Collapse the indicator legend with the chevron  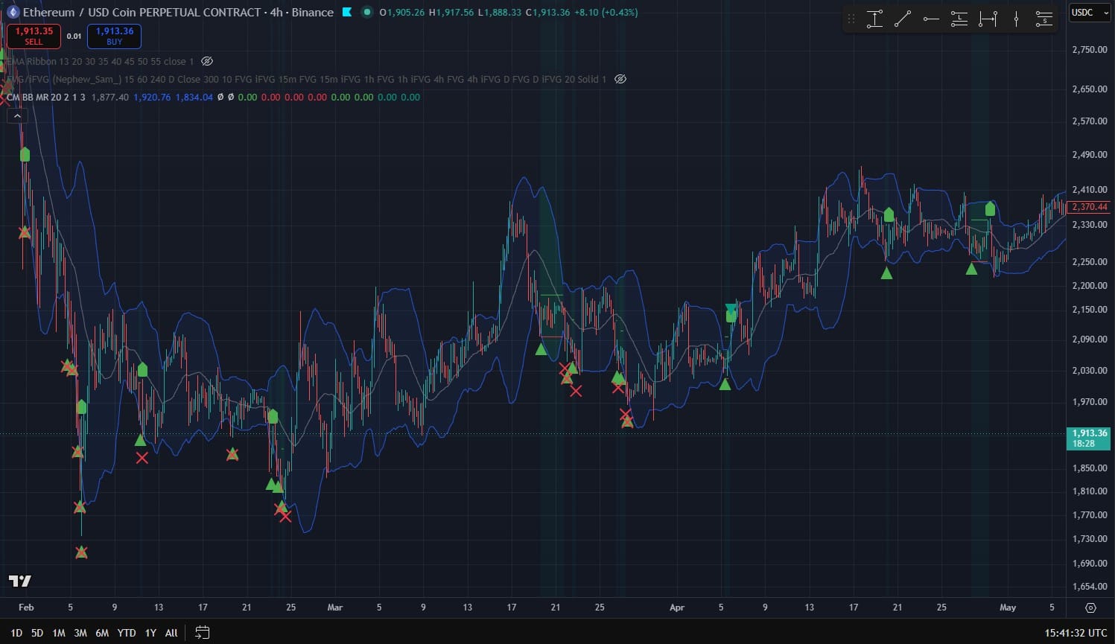tap(17, 115)
